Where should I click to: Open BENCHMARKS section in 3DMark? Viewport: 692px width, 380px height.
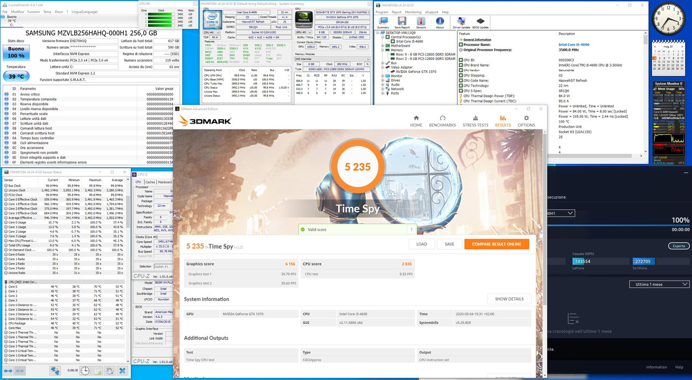442,121
